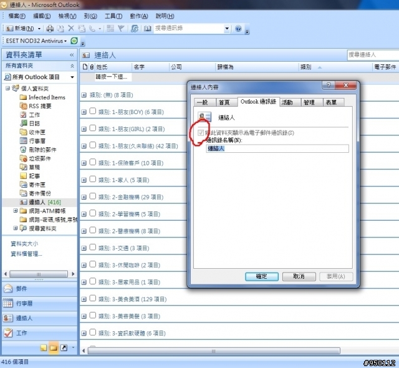Check the box for 類別: 1-保險客戶
Image resolution: width=399 pixels, height=368 pixels.
(x=93, y=162)
